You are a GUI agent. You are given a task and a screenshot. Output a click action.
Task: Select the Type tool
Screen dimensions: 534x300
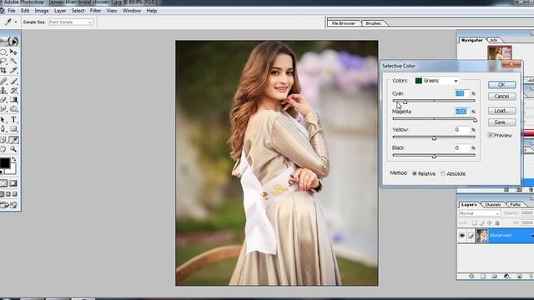13,120
